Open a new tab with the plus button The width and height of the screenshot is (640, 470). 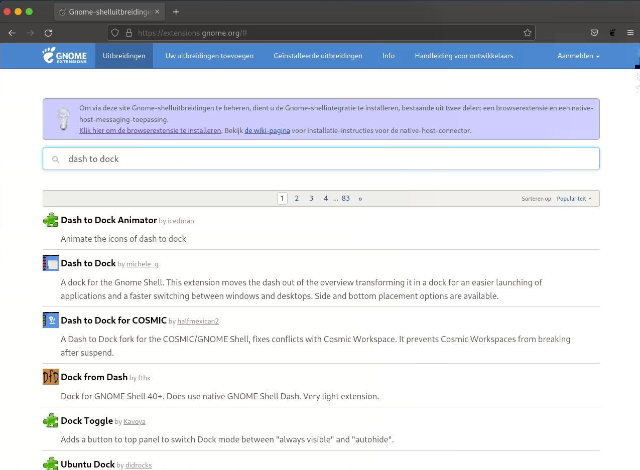pos(176,12)
